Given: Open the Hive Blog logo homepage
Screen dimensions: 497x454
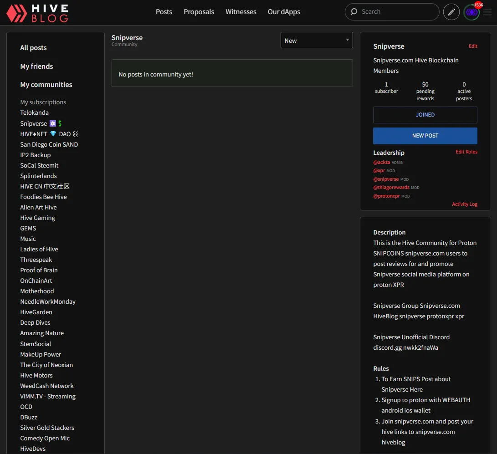Looking at the screenshot, I should 37,13.
